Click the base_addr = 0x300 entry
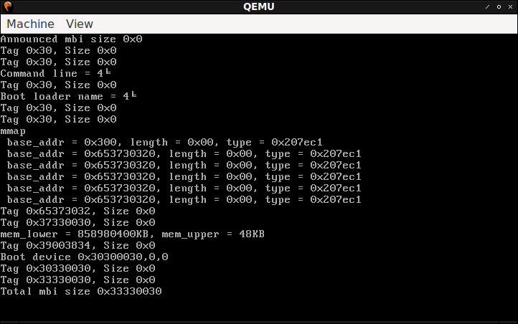518x324 pixels. tap(164, 142)
